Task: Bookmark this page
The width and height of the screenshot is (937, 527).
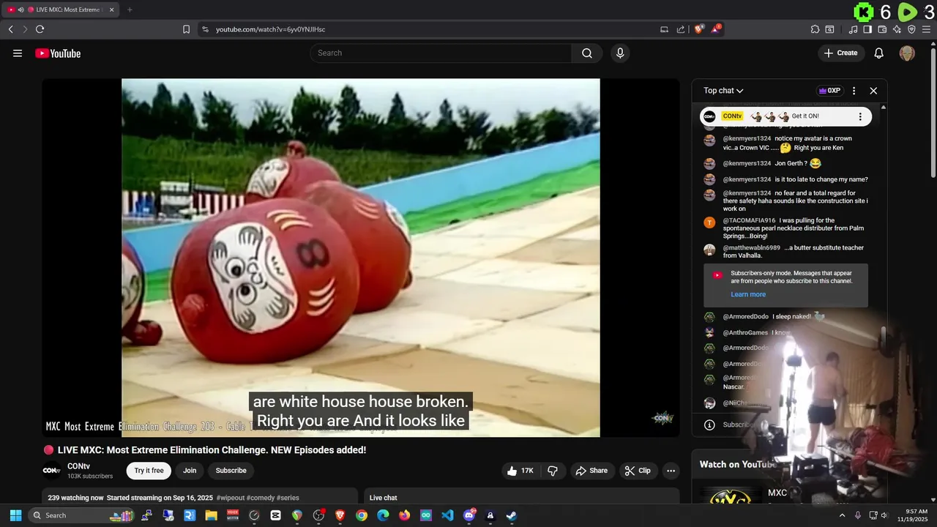Action: click(x=186, y=29)
